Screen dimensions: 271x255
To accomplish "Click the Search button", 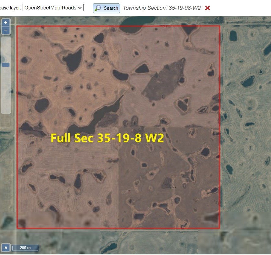I will (x=106, y=8).
